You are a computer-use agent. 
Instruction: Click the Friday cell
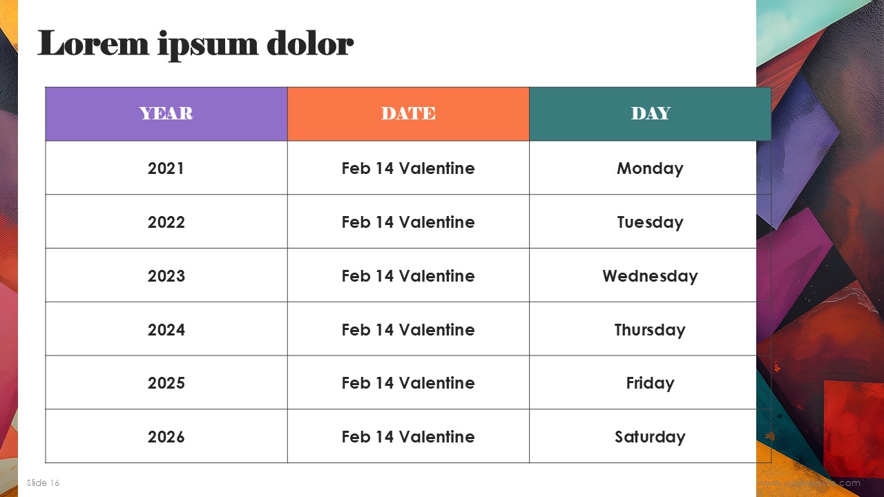(x=650, y=383)
